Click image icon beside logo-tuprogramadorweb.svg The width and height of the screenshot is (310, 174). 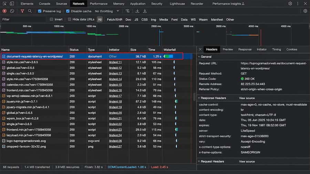(x=3, y=141)
